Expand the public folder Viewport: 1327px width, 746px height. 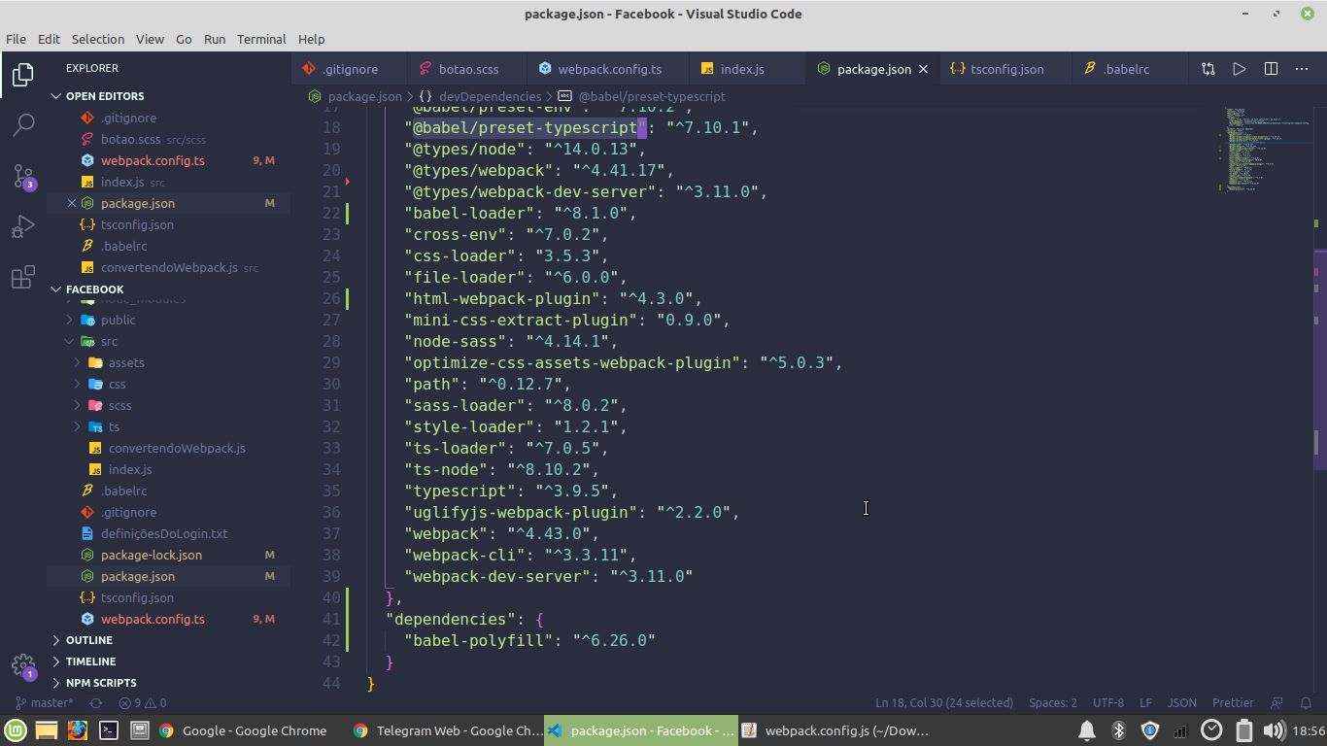tap(168, 320)
